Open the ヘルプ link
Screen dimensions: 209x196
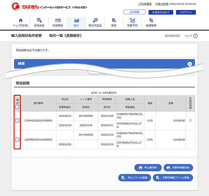pos(188,36)
